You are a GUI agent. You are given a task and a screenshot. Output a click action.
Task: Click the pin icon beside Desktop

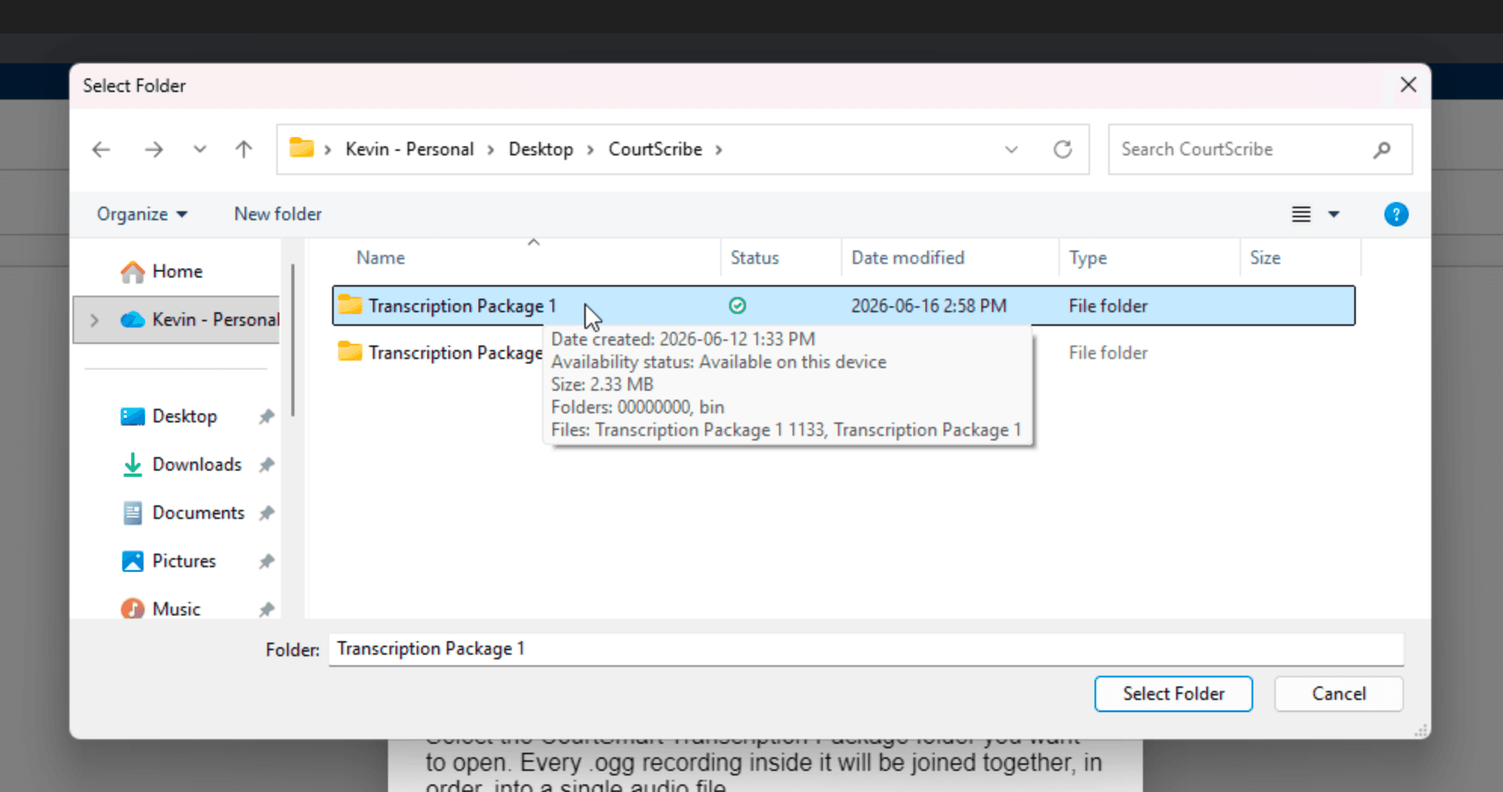tap(266, 416)
